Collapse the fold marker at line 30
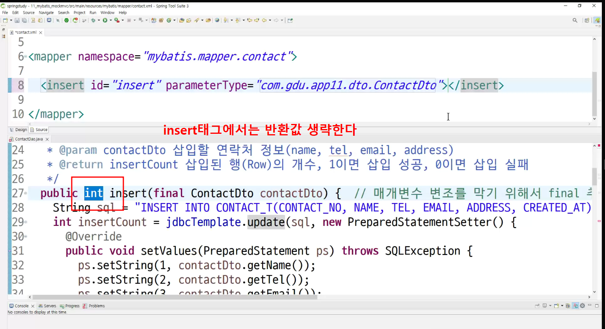The height and width of the screenshot is (329, 605). pos(26,237)
